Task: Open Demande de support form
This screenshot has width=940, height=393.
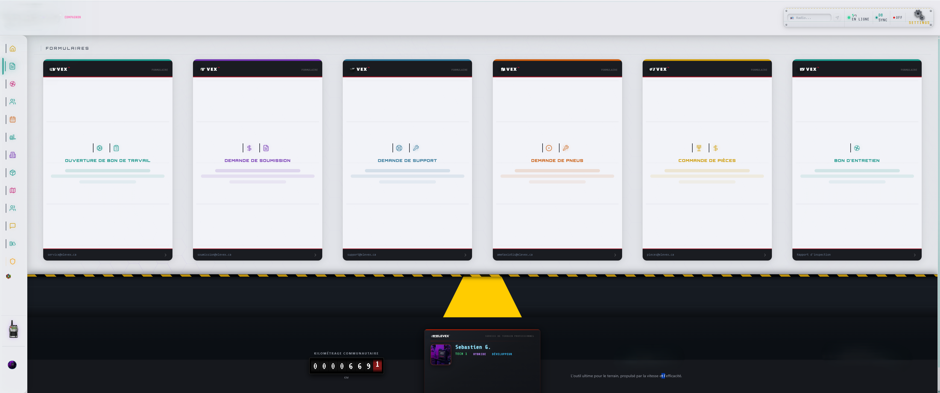Action: point(407,160)
